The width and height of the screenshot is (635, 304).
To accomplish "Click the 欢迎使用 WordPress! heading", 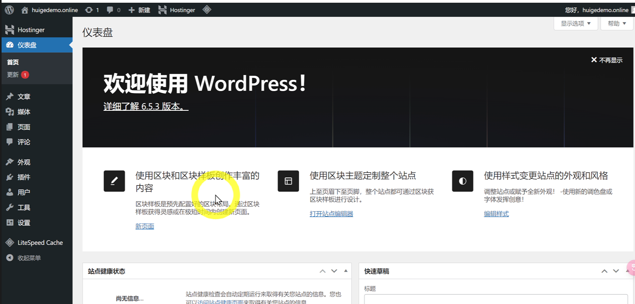I will (x=205, y=84).
